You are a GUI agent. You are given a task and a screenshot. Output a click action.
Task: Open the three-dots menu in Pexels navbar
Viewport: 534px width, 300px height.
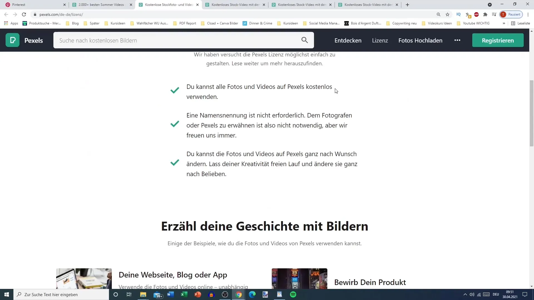coord(457,40)
